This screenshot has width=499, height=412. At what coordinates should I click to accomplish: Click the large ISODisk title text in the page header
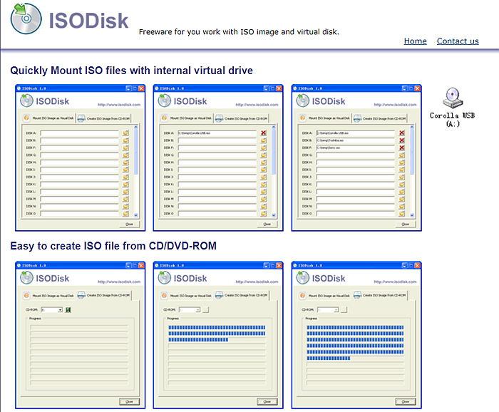(88, 21)
